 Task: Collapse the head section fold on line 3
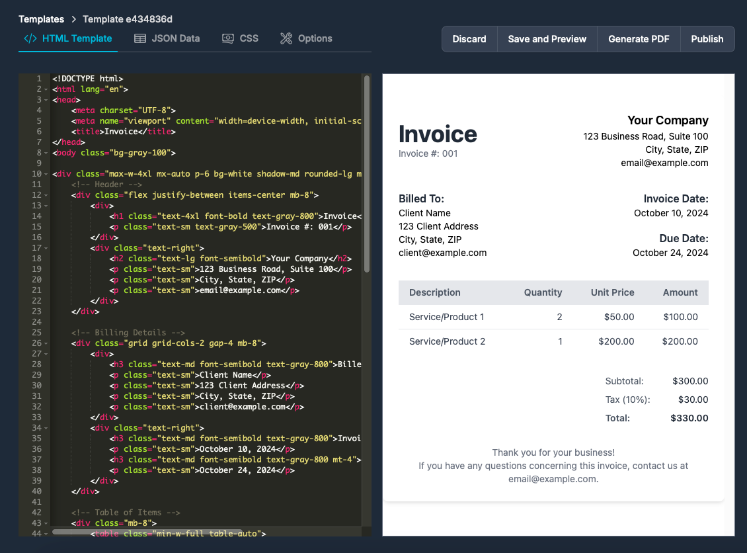coord(46,100)
